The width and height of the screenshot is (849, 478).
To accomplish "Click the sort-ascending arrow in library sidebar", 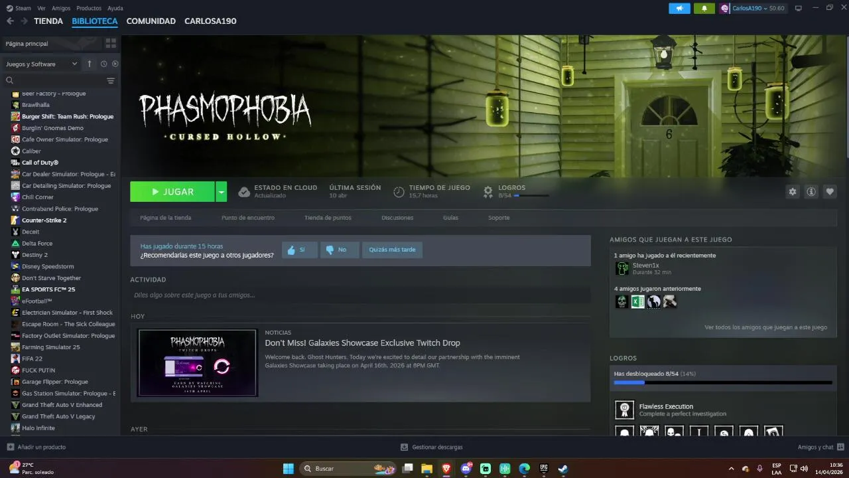I will coord(90,64).
